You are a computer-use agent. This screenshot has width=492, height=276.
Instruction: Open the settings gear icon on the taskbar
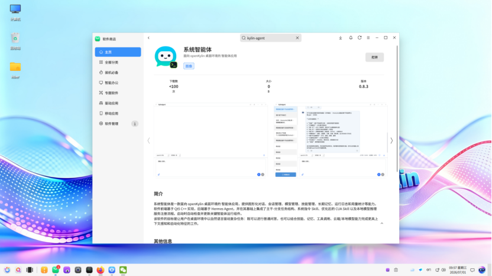coord(78,270)
